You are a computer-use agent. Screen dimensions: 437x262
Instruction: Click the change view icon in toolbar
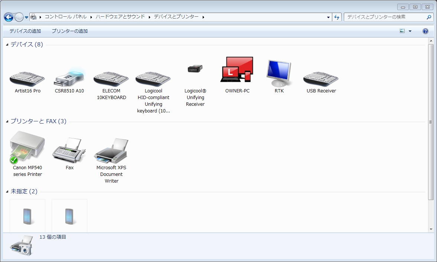tap(402, 31)
